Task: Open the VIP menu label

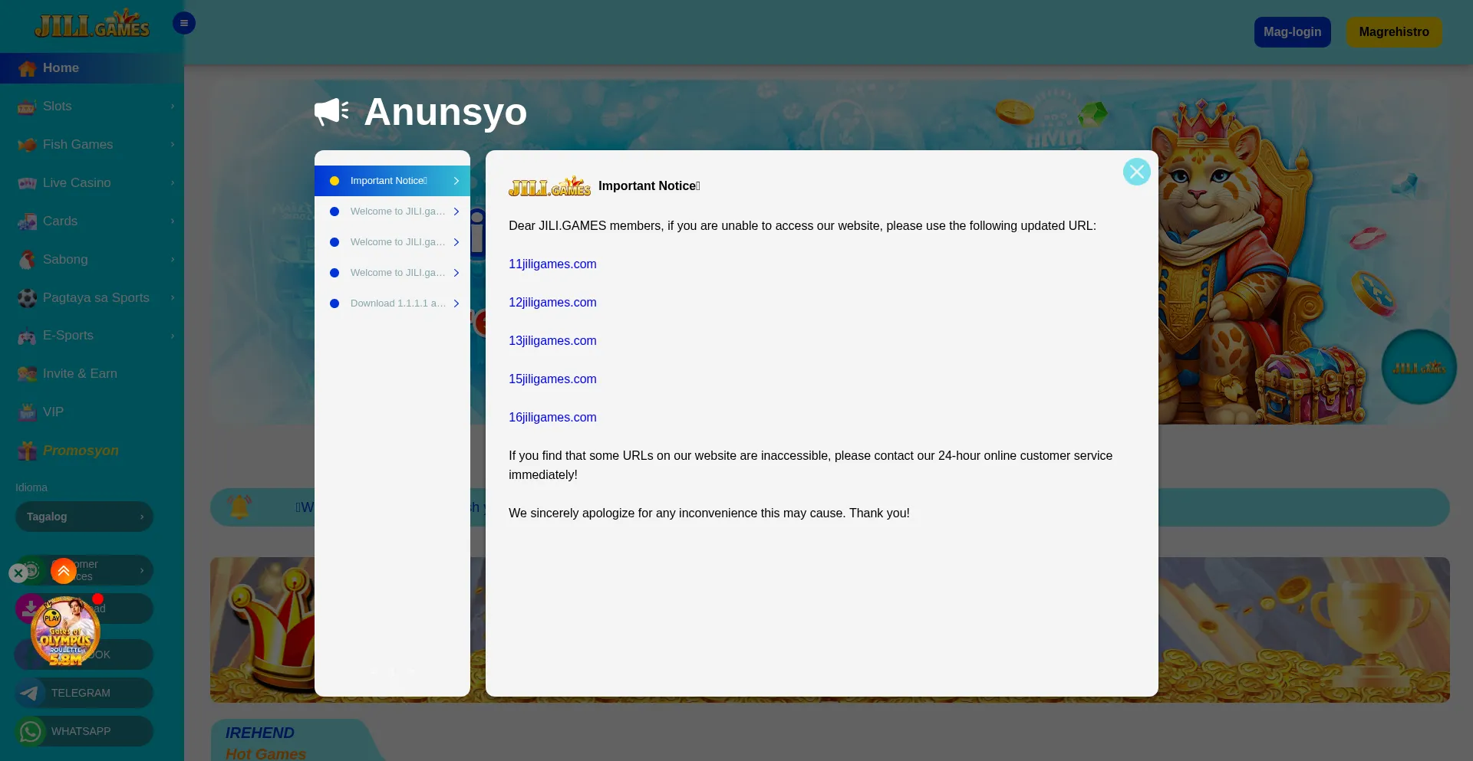Action: pos(53,412)
